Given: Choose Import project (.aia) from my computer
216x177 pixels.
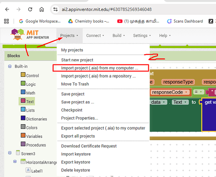Looking at the screenshot, I should click(99, 68).
